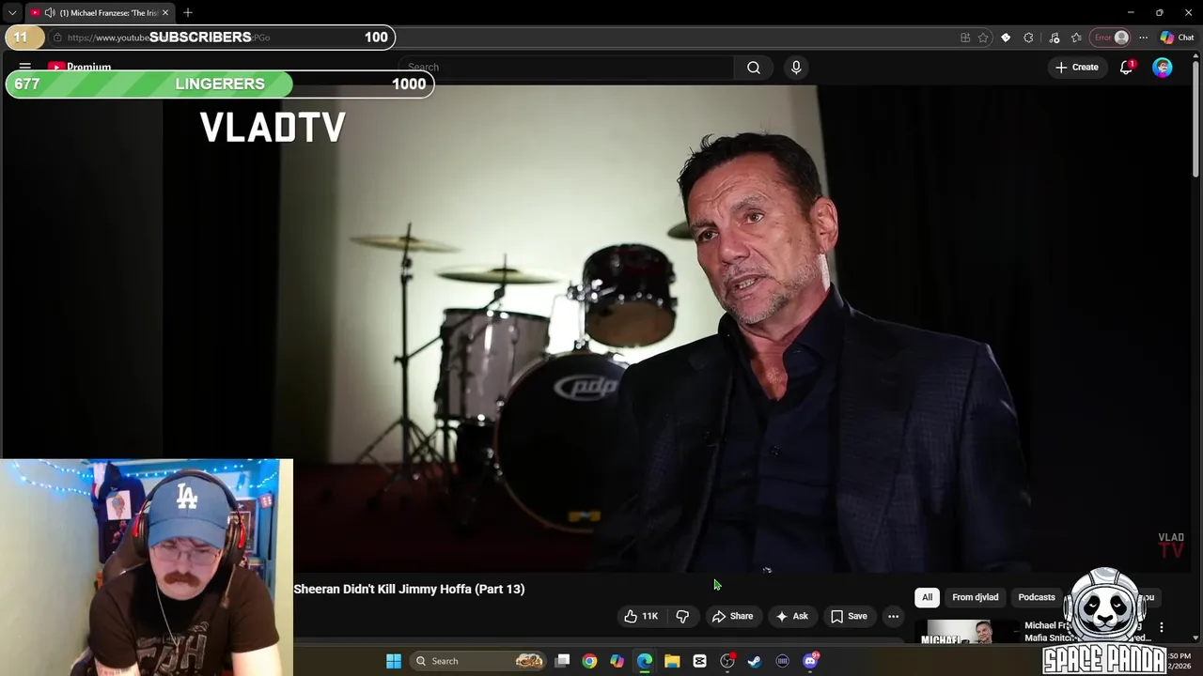The image size is (1203, 676).
Task: Close the Michael Franzese browser tab
Action: (x=165, y=12)
